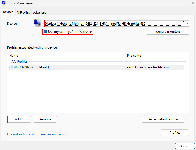The width and height of the screenshot is (196, 150).
Task: Click the Add... button
Action: pyautogui.click(x=19, y=119)
